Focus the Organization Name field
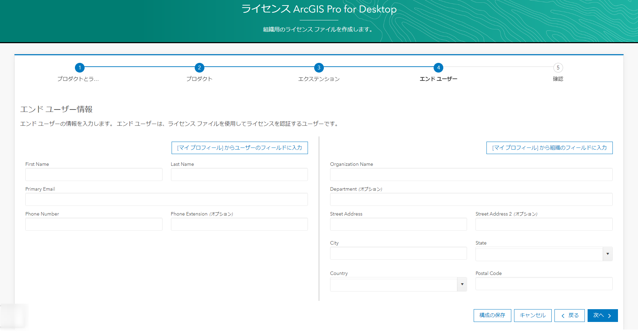 471,174
